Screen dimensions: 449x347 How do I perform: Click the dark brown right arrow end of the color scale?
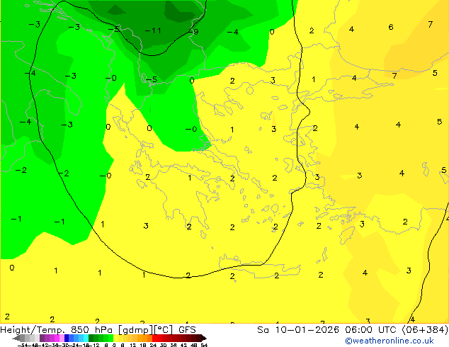coord(204,338)
